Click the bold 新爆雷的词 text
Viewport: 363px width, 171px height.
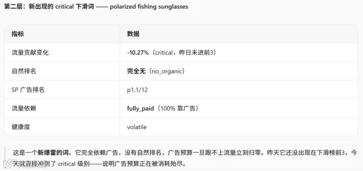(53, 153)
